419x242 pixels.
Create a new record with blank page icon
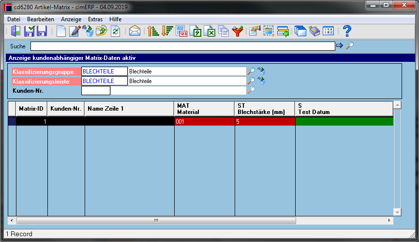pyautogui.click(x=61, y=31)
